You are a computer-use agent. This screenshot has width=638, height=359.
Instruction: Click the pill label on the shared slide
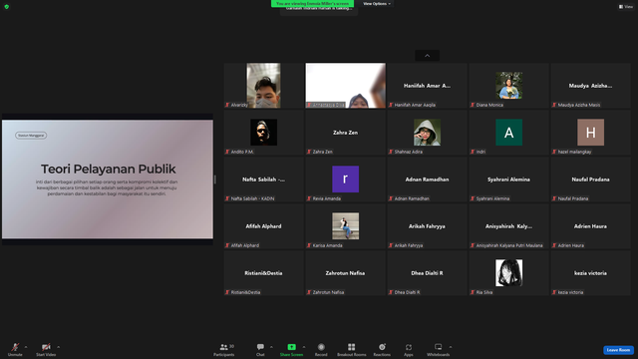[31, 136]
